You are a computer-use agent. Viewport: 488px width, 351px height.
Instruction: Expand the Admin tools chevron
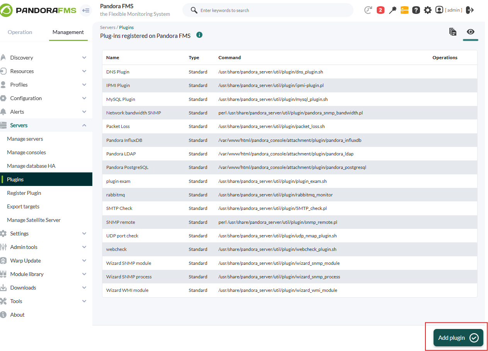[84, 247]
